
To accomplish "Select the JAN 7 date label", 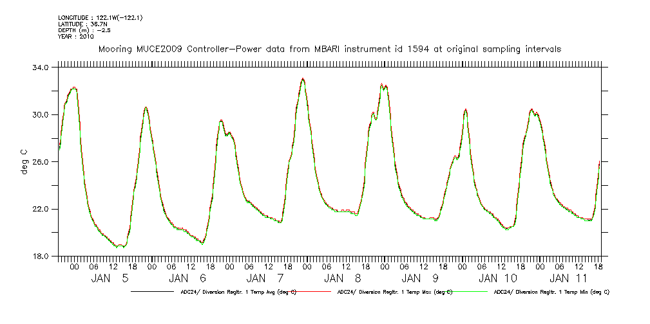I will (x=265, y=278).
